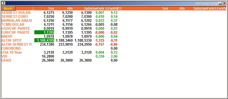Close the IdtTemp.Tmp window
Image resolution: width=228 pixels, height=99 pixels.
click(x=224, y=3)
